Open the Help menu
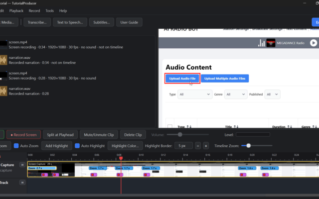The height and width of the screenshot is (199, 319). click(x=63, y=11)
